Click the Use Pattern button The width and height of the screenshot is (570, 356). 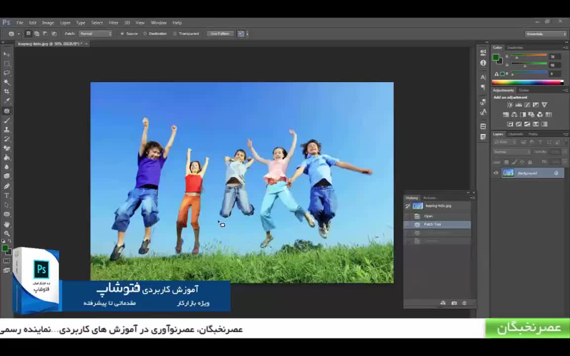(x=220, y=34)
